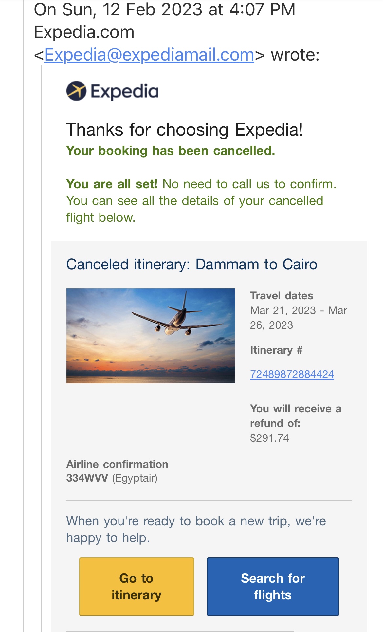
Task: Tap the airplane sunset photo
Action: pyautogui.click(x=151, y=336)
